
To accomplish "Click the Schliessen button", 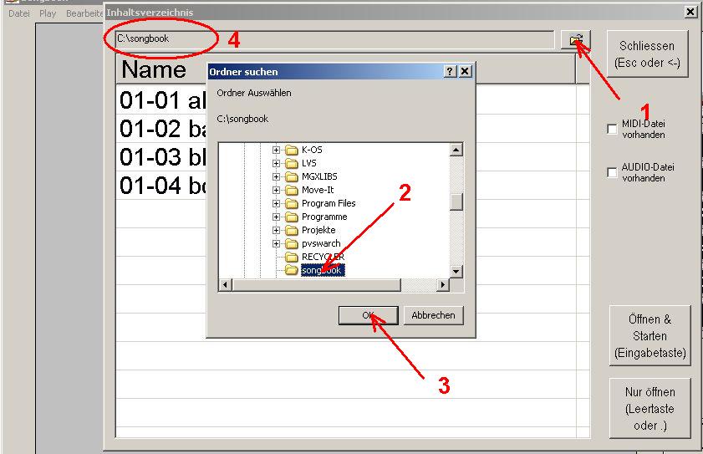I will [x=647, y=54].
